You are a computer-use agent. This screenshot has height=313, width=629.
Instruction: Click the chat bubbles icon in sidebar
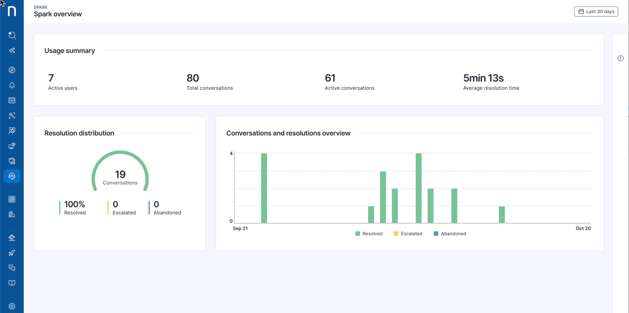(12, 268)
